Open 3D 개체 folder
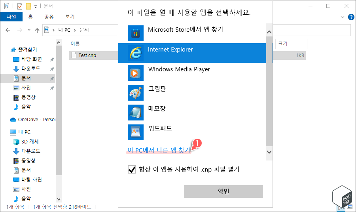The height and width of the screenshot is (212, 356). point(26,141)
